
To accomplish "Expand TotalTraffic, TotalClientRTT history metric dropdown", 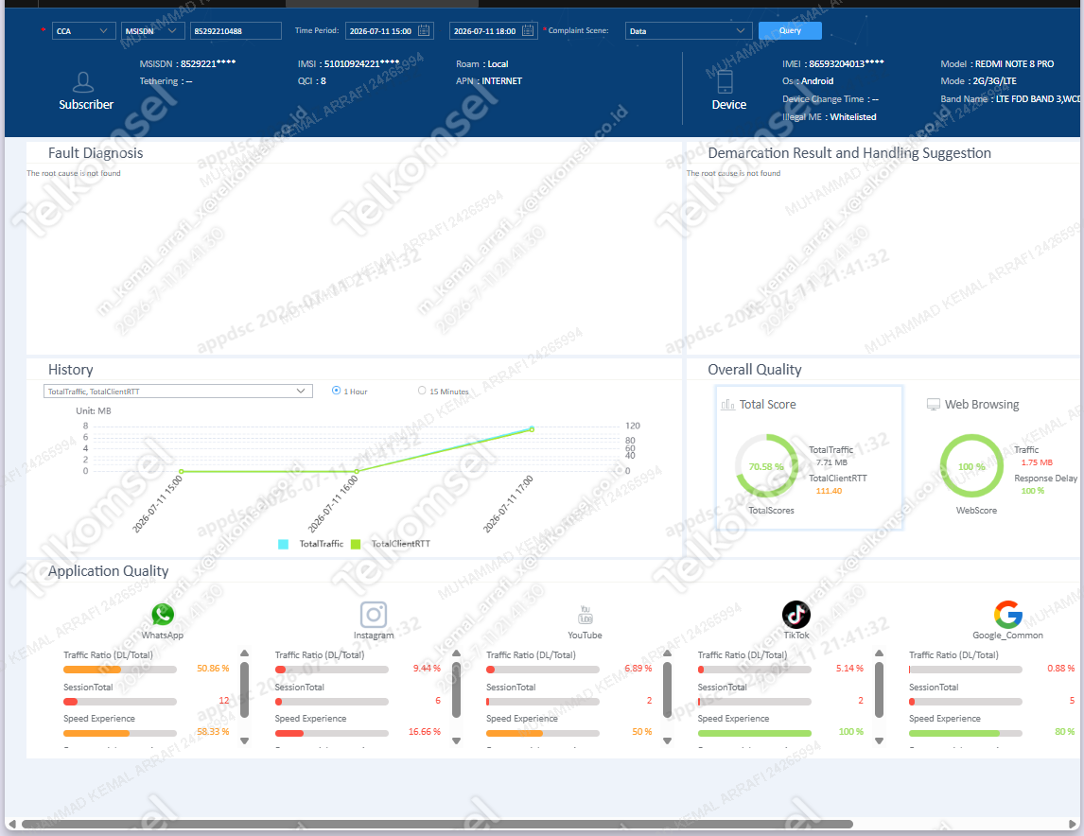I will click(x=178, y=392).
